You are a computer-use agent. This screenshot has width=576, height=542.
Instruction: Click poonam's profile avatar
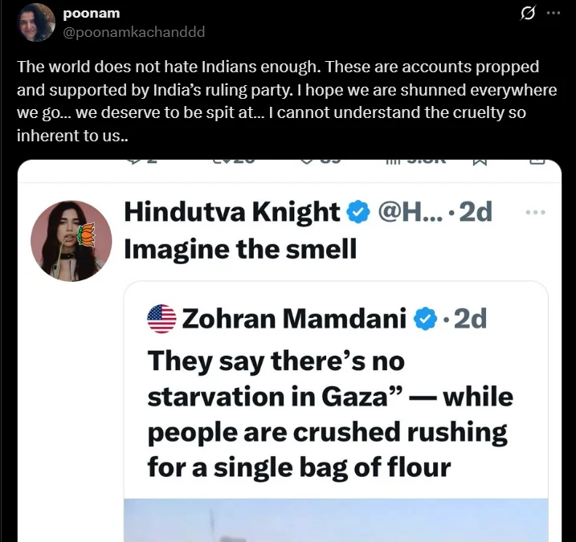pos(35,23)
